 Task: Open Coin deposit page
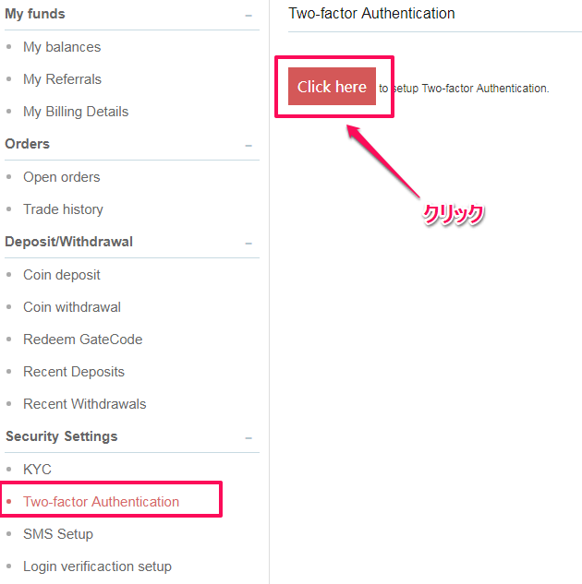(x=62, y=275)
